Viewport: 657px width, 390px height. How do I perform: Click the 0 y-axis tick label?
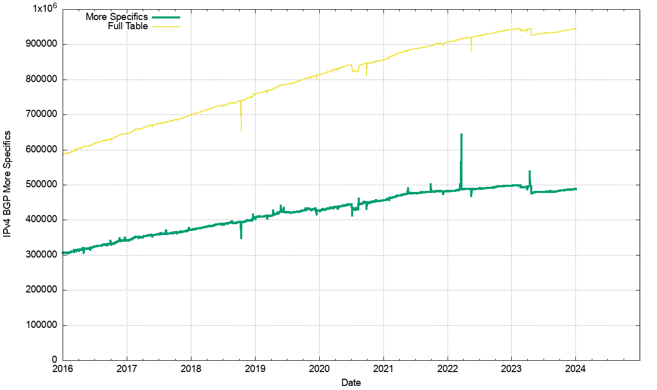click(54, 360)
